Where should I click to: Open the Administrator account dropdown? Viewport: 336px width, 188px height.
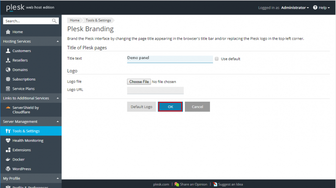[295, 8]
